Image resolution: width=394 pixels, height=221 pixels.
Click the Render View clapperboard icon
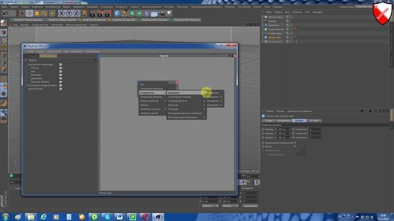(x=92, y=13)
